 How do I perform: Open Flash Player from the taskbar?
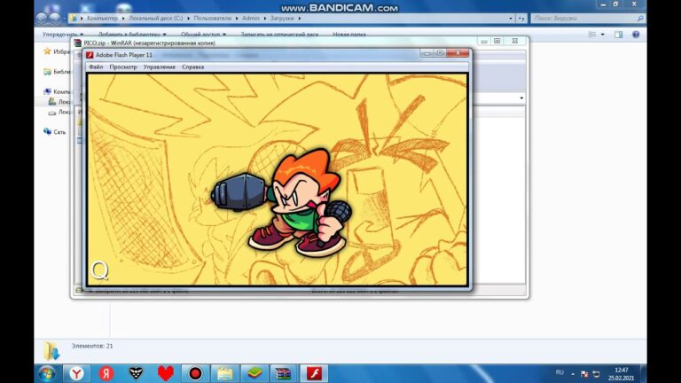click(x=314, y=373)
